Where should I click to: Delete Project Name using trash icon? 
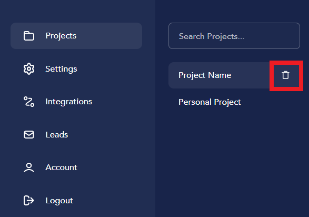tap(285, 75)
